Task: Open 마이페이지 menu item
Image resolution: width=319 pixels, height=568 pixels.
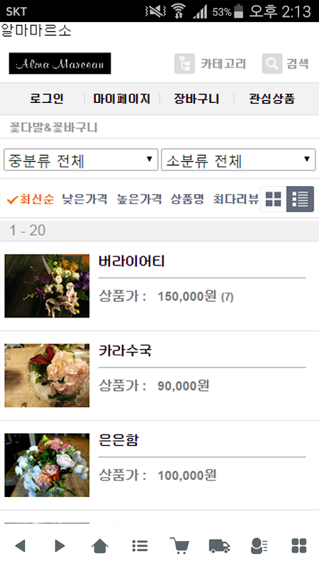Action: pyautogui.click(x=121, y=99)
